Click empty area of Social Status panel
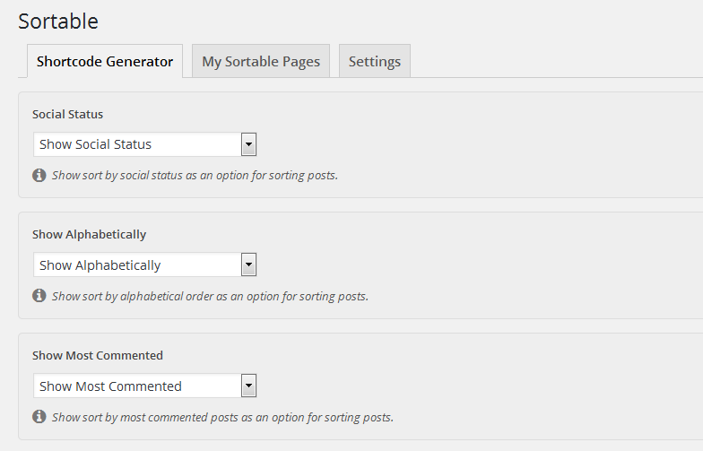The height and width of the screenshot is (451, 703). coord(493,143)
